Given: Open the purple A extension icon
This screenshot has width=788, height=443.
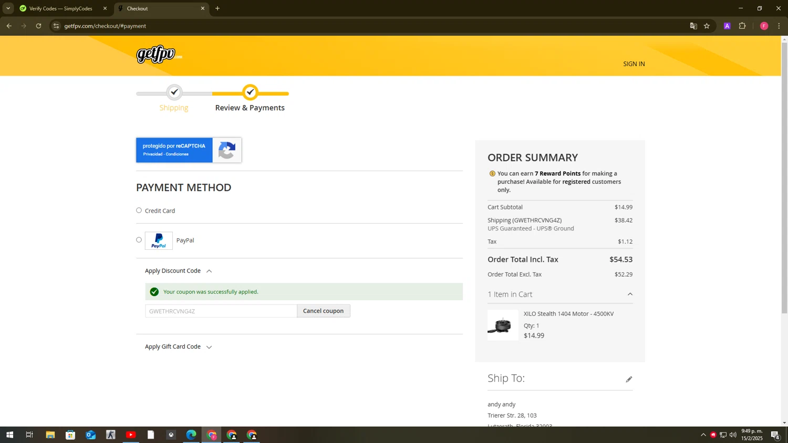Looking at the screenshot, I should point(727,26).
